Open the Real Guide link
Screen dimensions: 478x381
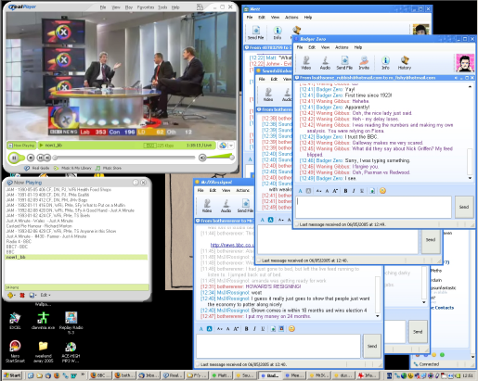[37, 168]
